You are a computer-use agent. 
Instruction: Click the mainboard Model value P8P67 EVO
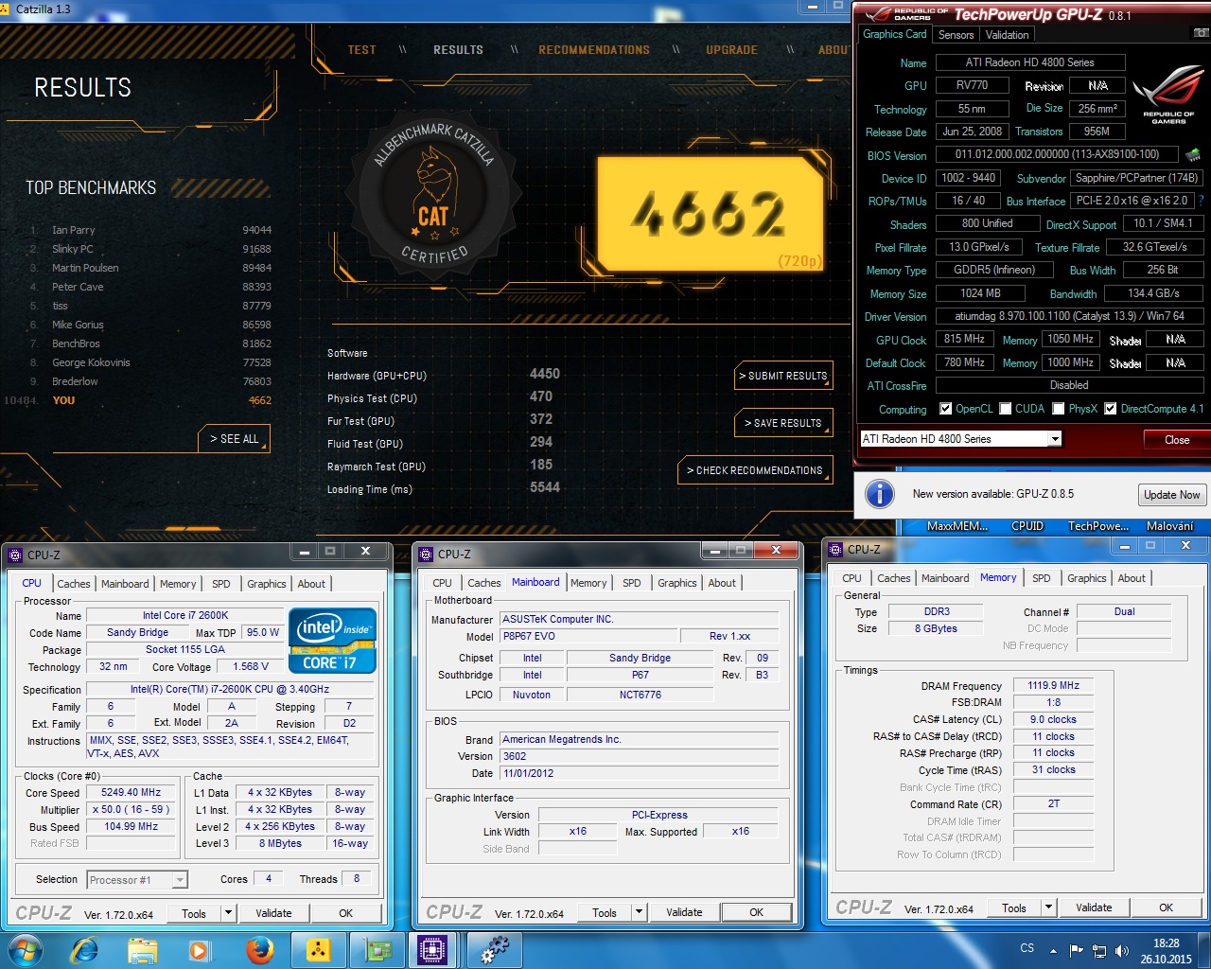(x=588, y=636)
